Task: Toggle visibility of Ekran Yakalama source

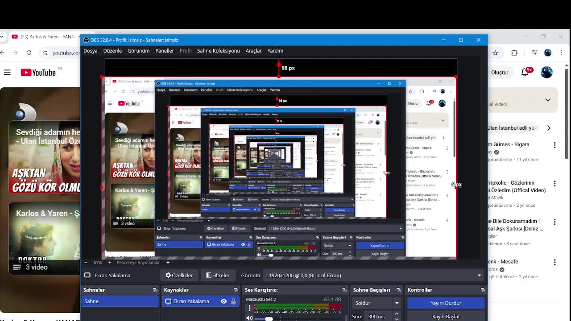Action: [223, 301]
